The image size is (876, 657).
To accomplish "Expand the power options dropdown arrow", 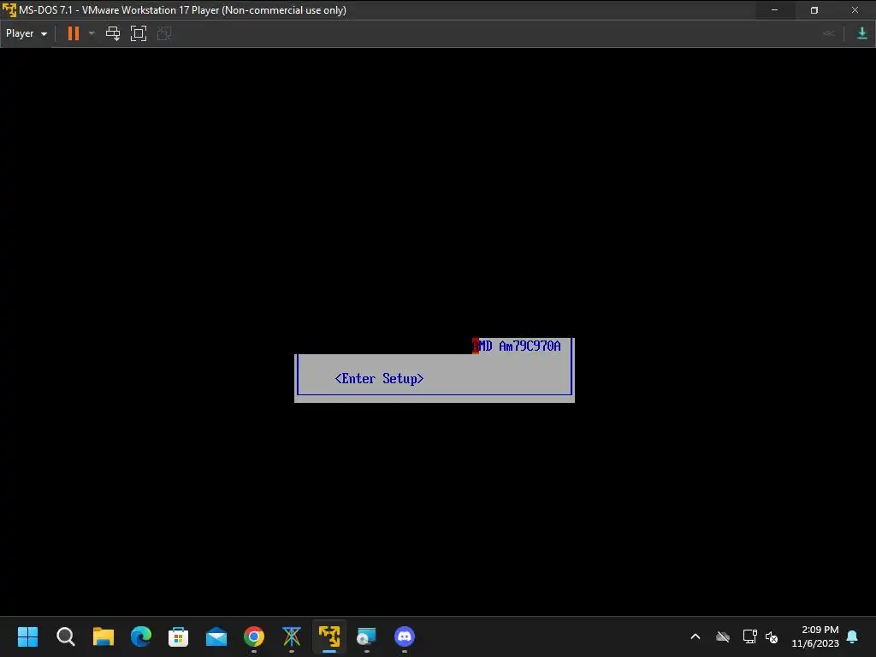I will tap(92, 33).
